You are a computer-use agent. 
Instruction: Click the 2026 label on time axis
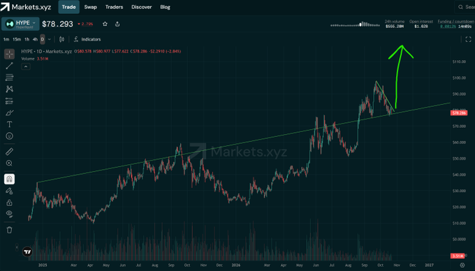point(235,265)
